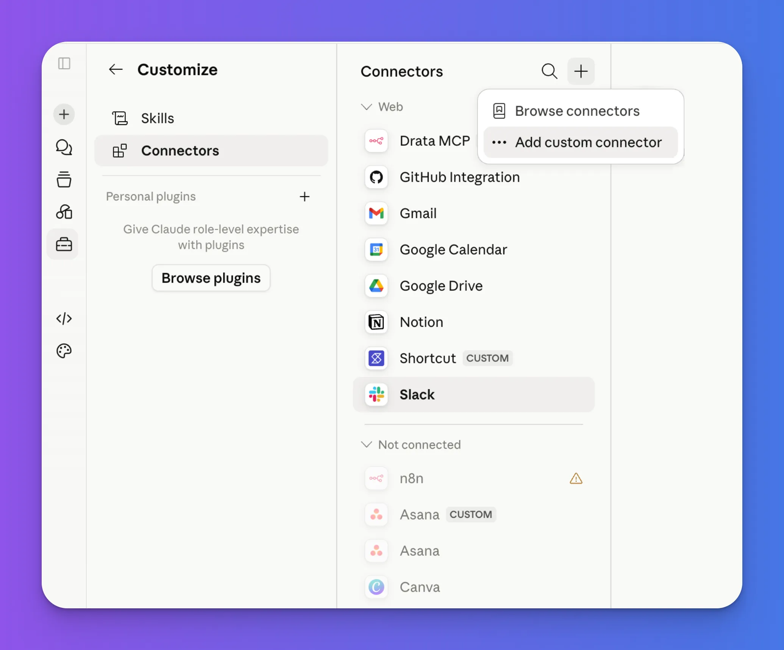Click the Google Calendar logo icon
The height and width of the screenshot is (650, 784).
(376, 250)
